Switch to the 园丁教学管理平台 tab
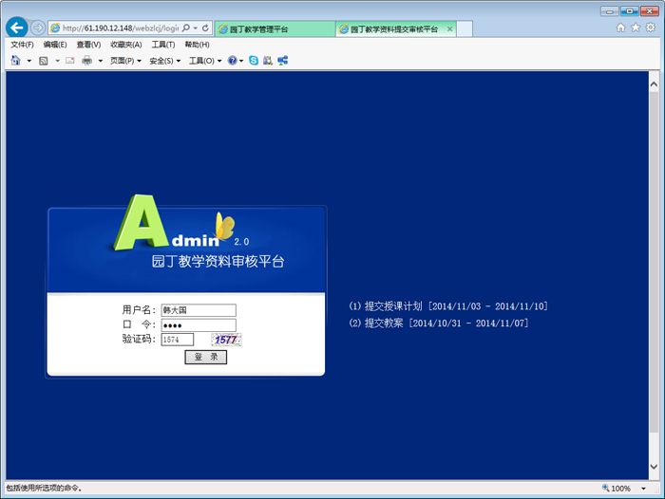 pos(274,29)
